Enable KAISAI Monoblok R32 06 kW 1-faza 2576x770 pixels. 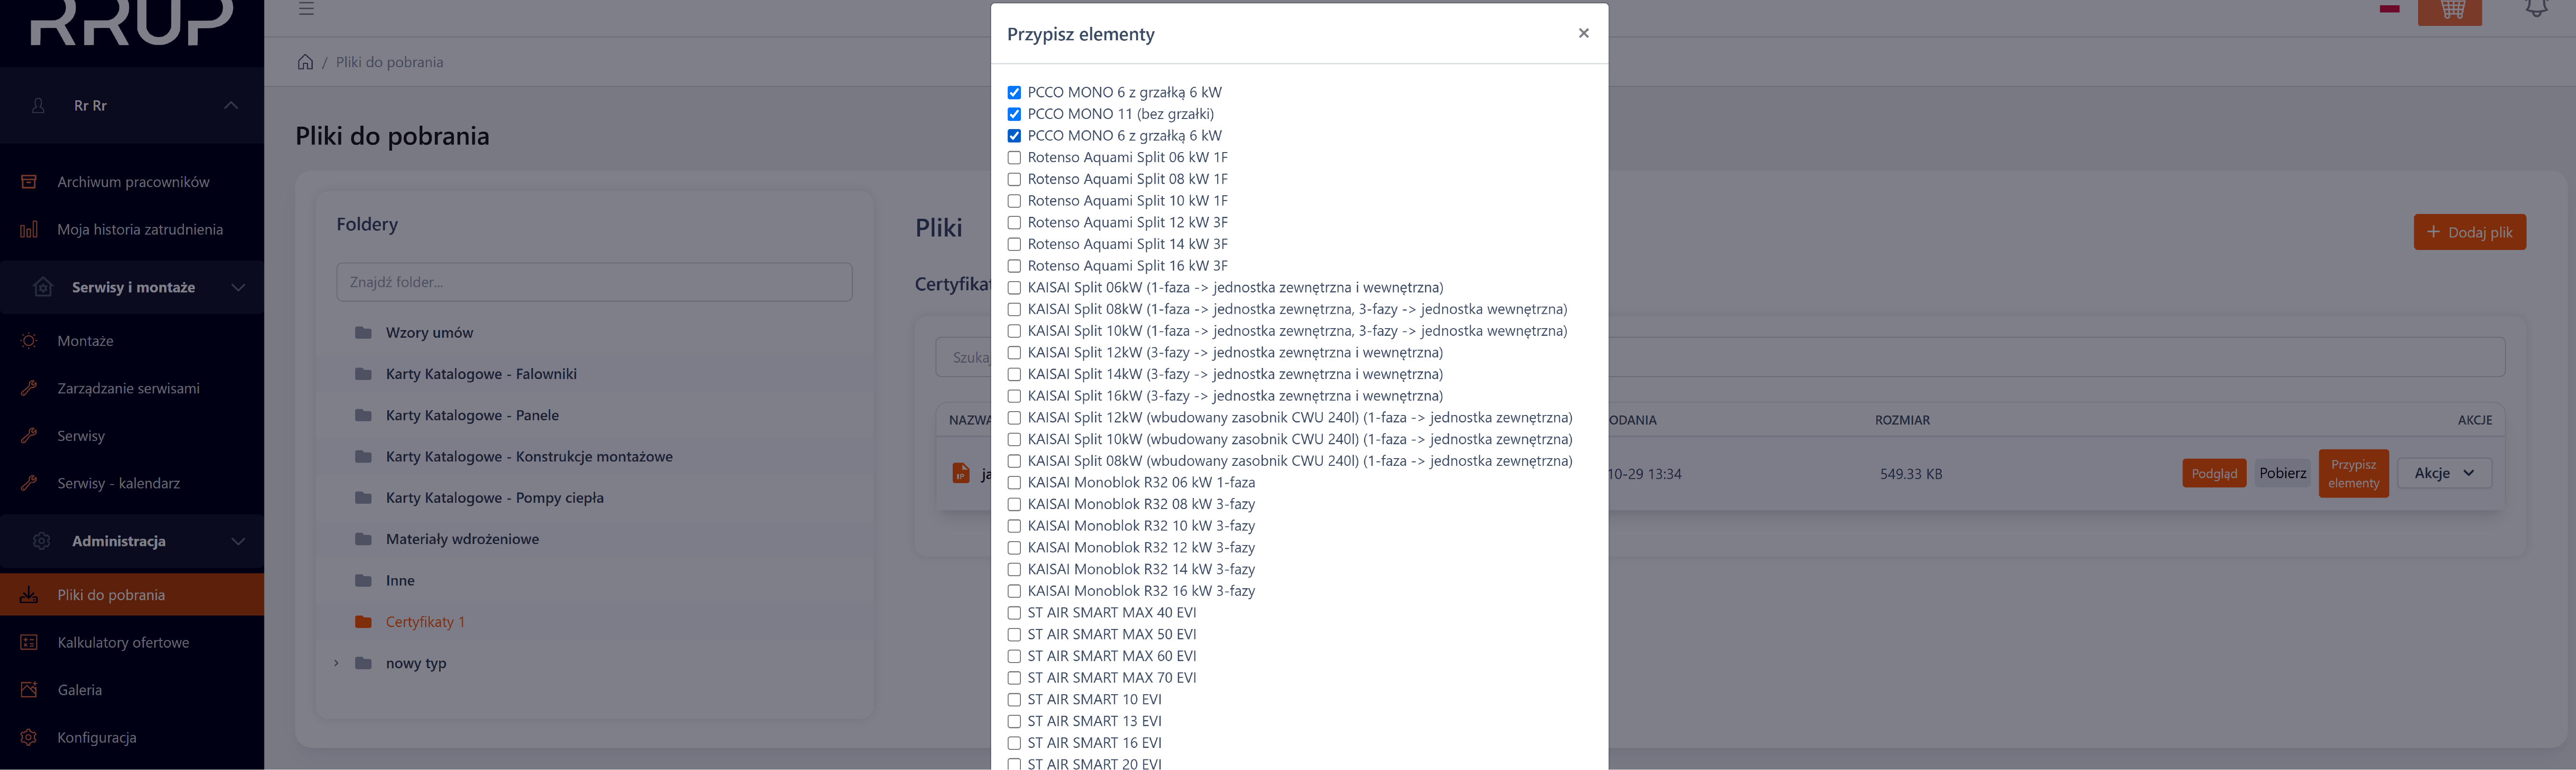pos(1014,483)
